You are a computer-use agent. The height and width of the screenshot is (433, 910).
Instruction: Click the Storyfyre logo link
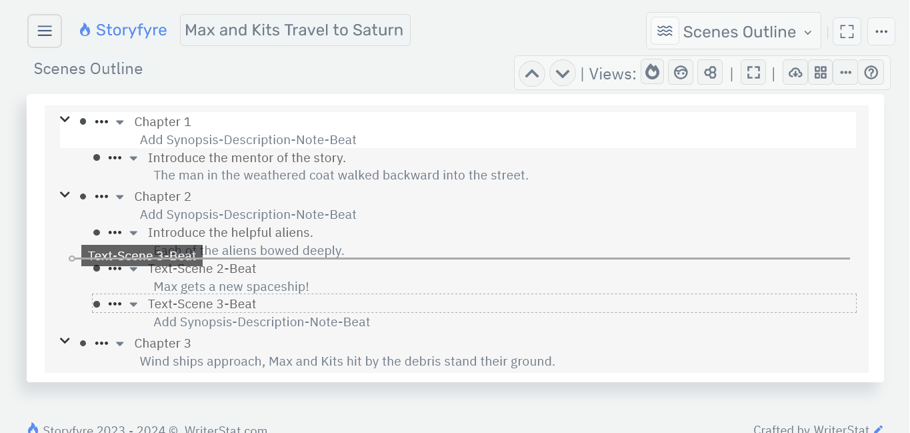tap(123, 30)
